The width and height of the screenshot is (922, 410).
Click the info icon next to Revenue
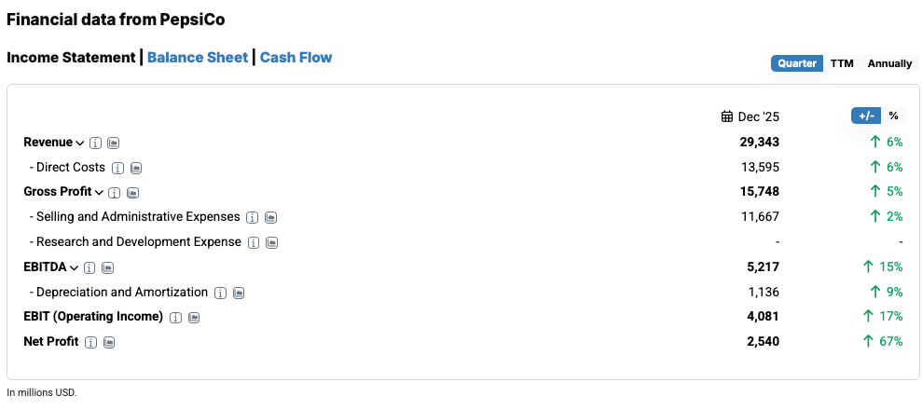tap(95, 143)
